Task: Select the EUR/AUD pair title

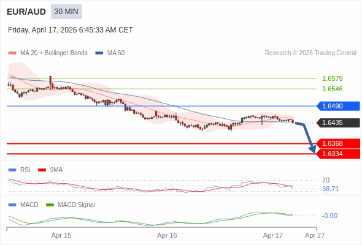Action: 26,12
